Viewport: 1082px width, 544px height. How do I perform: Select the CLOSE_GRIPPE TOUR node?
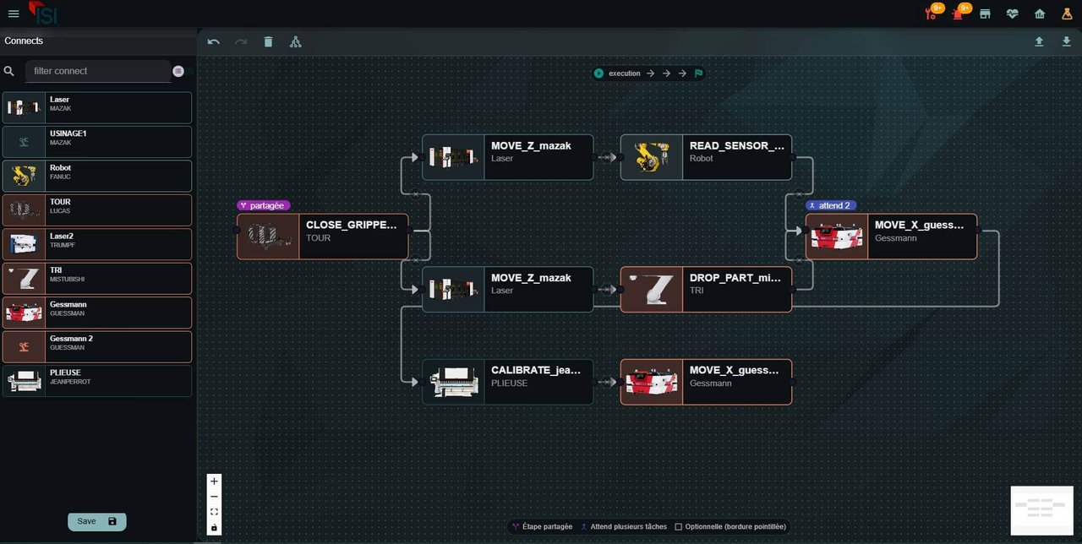coord(323,237)
